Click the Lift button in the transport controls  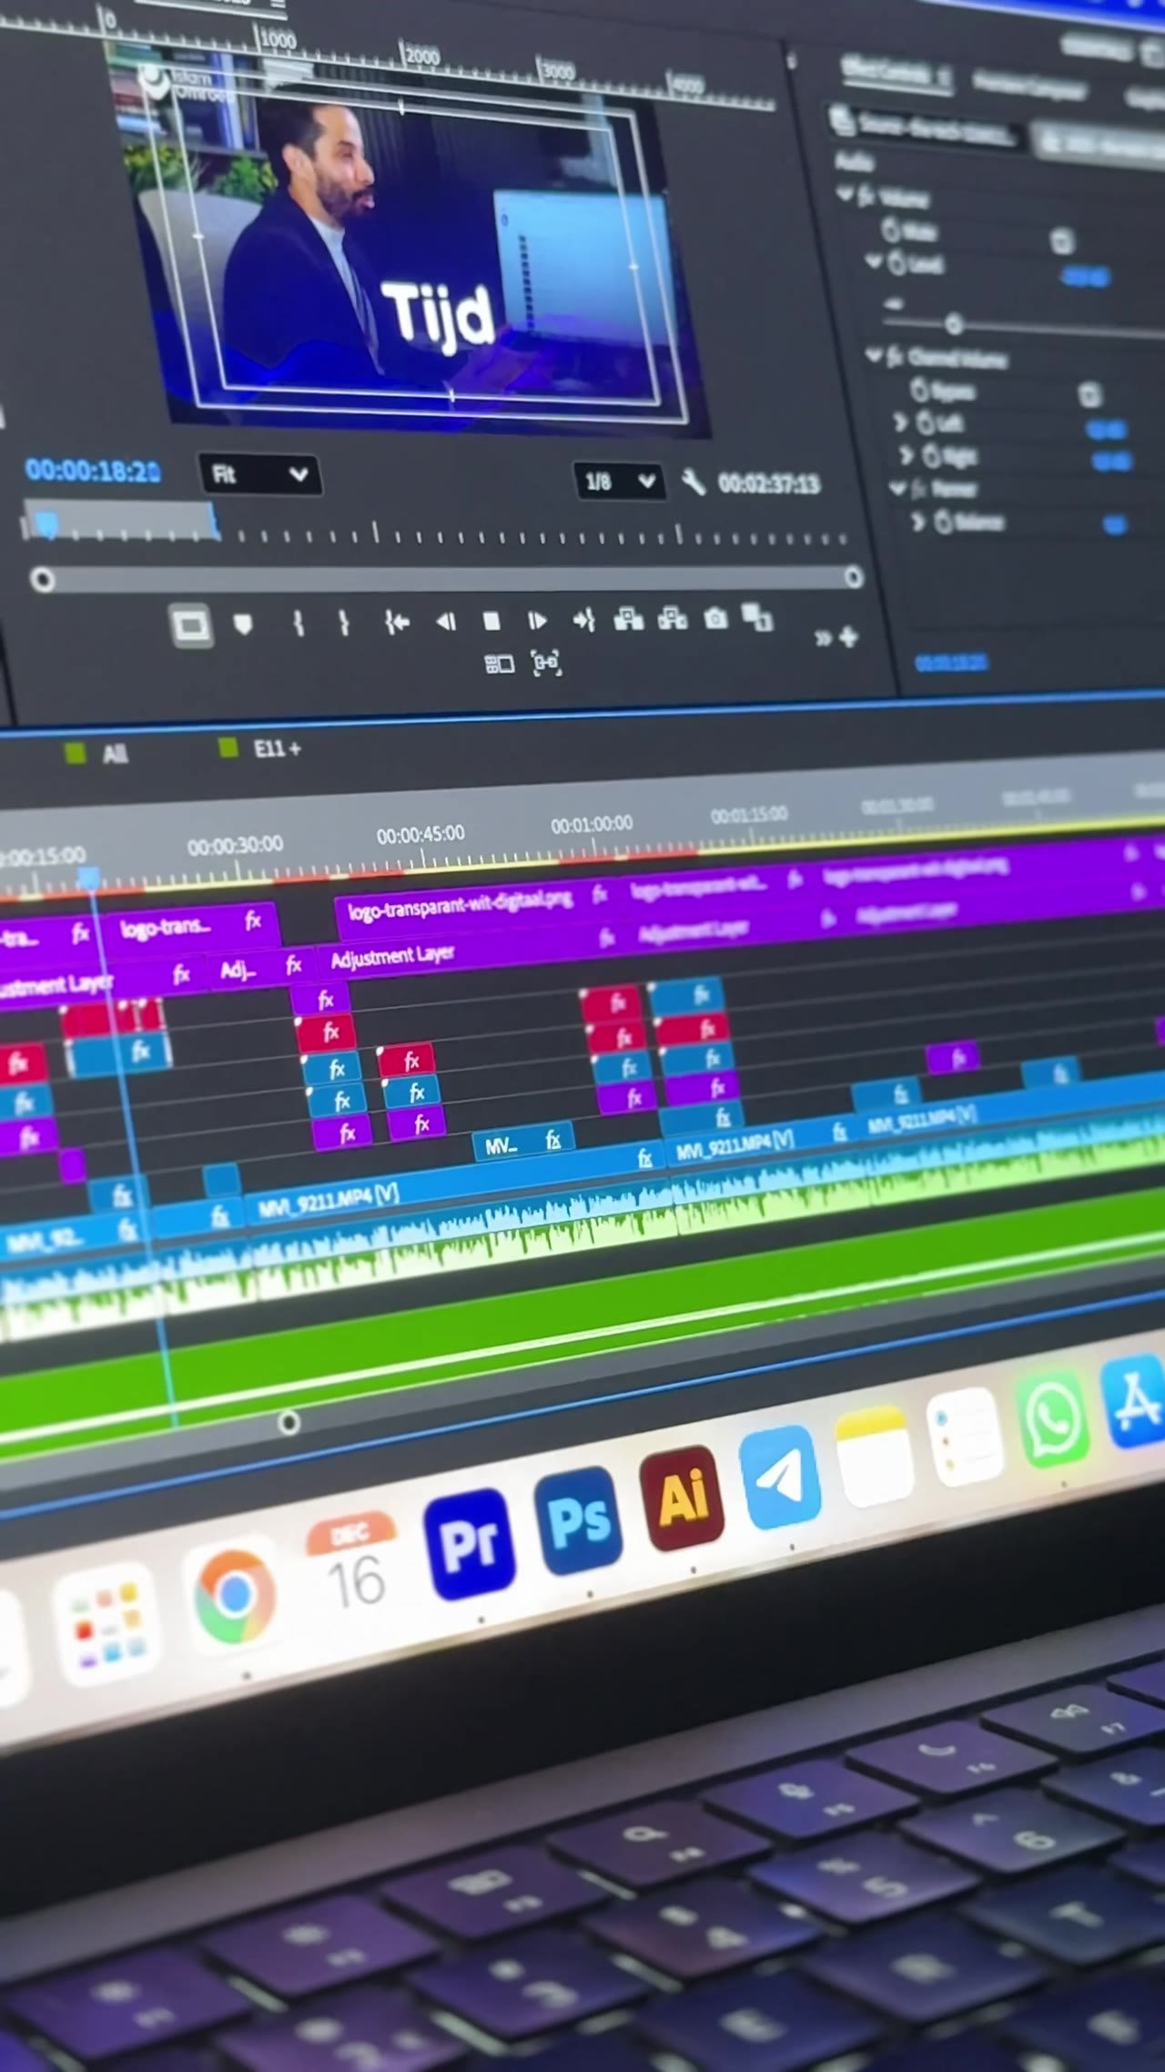click(x=628, y=619)
